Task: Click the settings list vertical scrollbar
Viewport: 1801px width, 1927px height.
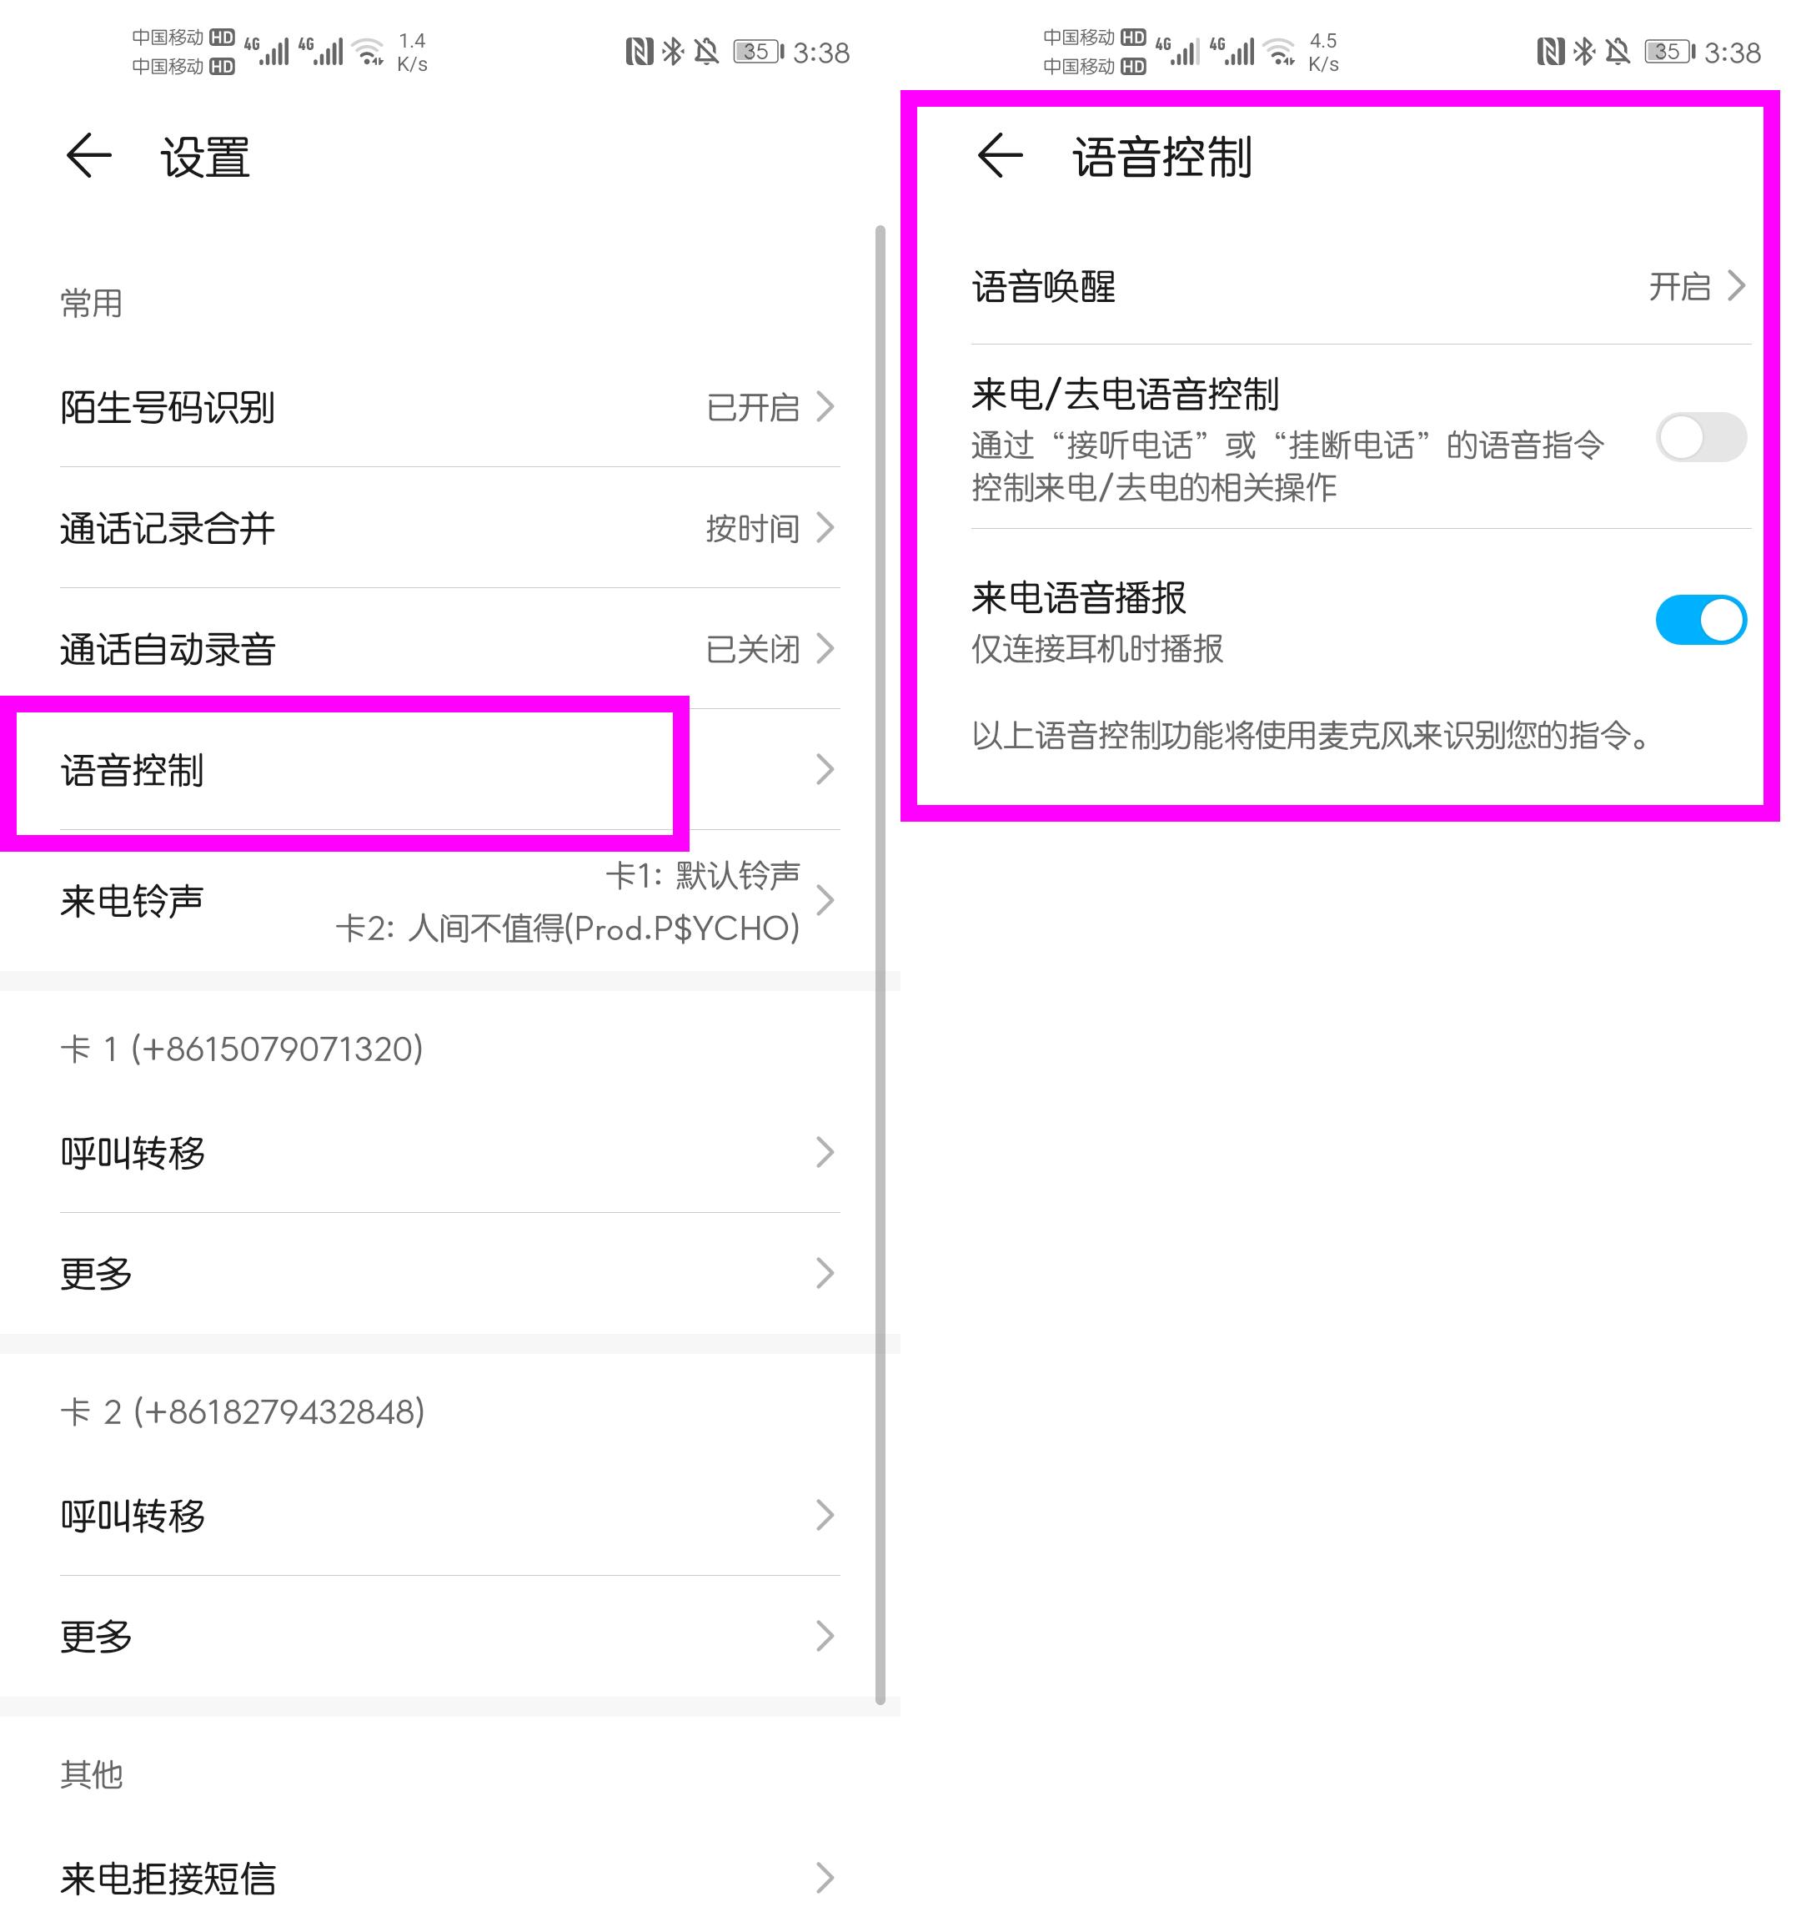Action: point(880,965)
